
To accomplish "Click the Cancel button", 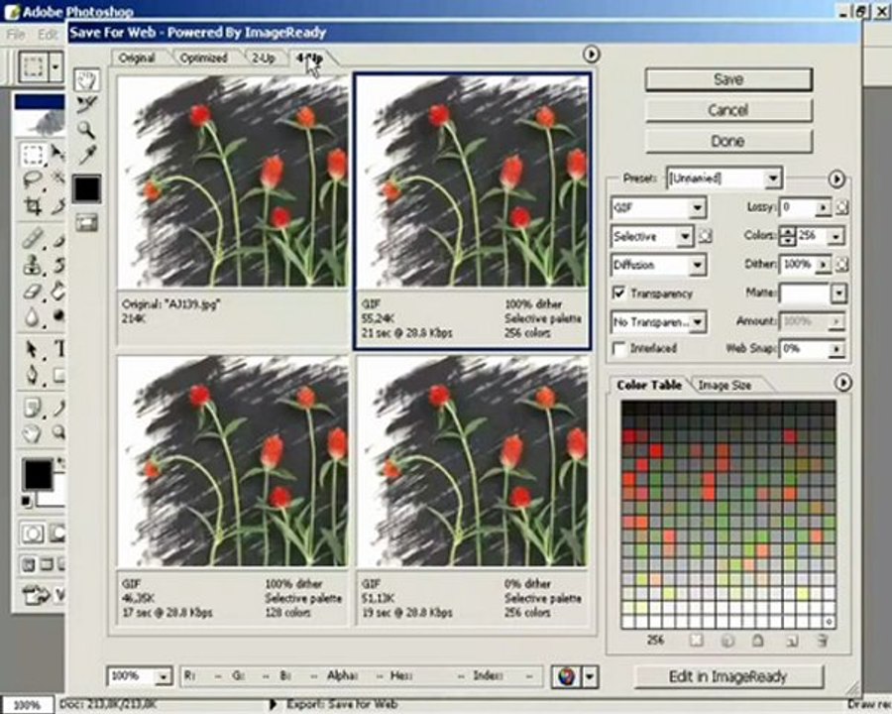I will [x=728, y=110].
